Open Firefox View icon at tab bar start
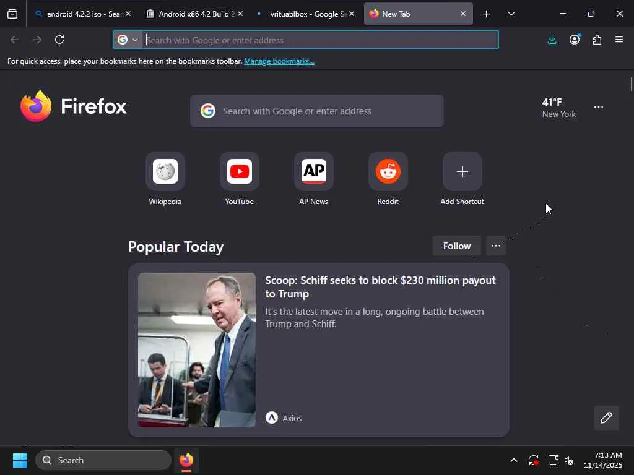 [12, 14]
